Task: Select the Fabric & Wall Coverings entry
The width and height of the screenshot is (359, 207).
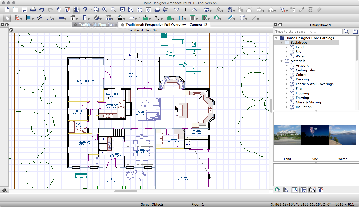Action: click(315, 84)
